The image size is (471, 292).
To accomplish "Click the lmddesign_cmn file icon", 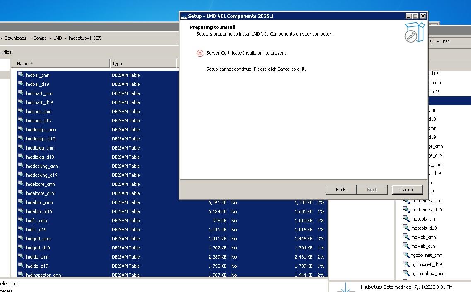I will tap(21, 129).
